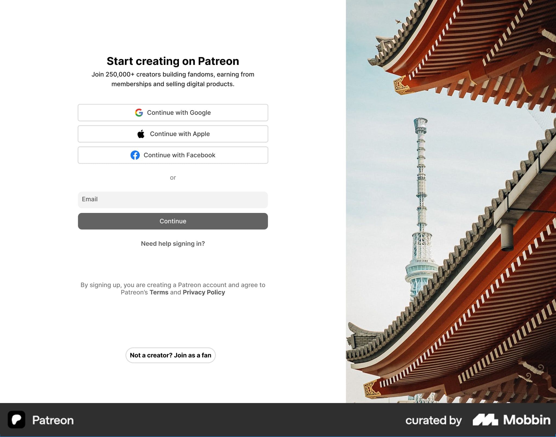Open Need help signing in link
The width and height of the screenshot is (556, 437).
pos(173,244)
